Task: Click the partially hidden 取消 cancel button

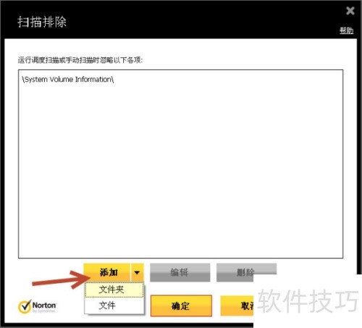Action: (237, 306)
